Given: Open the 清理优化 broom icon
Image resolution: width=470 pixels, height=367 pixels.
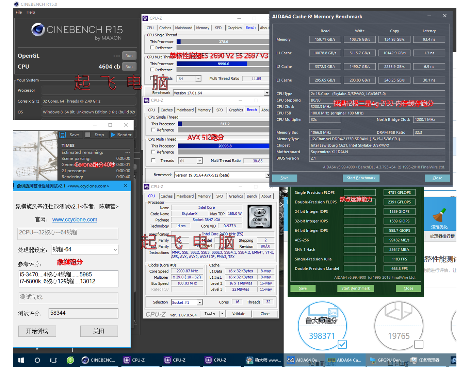Looking at the screenshot, I should [439, 214].
